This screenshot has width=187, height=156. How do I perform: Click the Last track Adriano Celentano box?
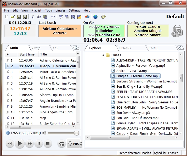60,31
